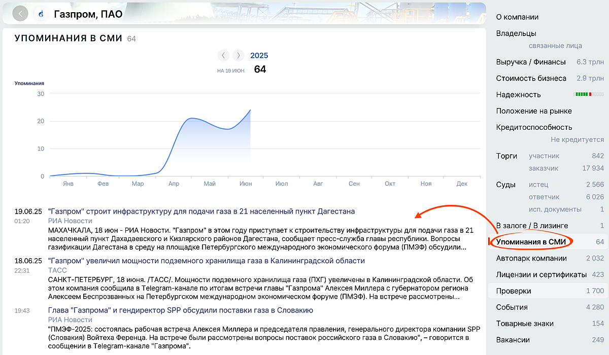Screen dimensions: 609x355
Task: Open Лицензии и сертификаты section
Action: tap(541, 274)
